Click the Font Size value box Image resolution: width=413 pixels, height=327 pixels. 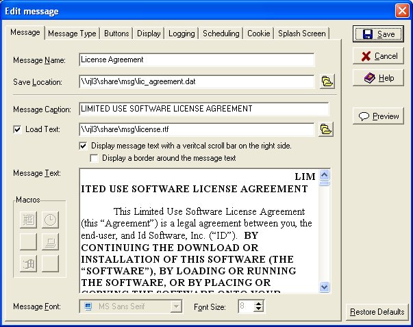pyautogui.click(x=246, y=306)
